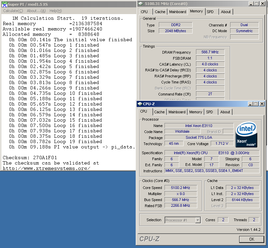The image size is (268, 248).
Task: Click the Bus Speed 566.7 MHz value in CPU tab
Action: point(181,200)
